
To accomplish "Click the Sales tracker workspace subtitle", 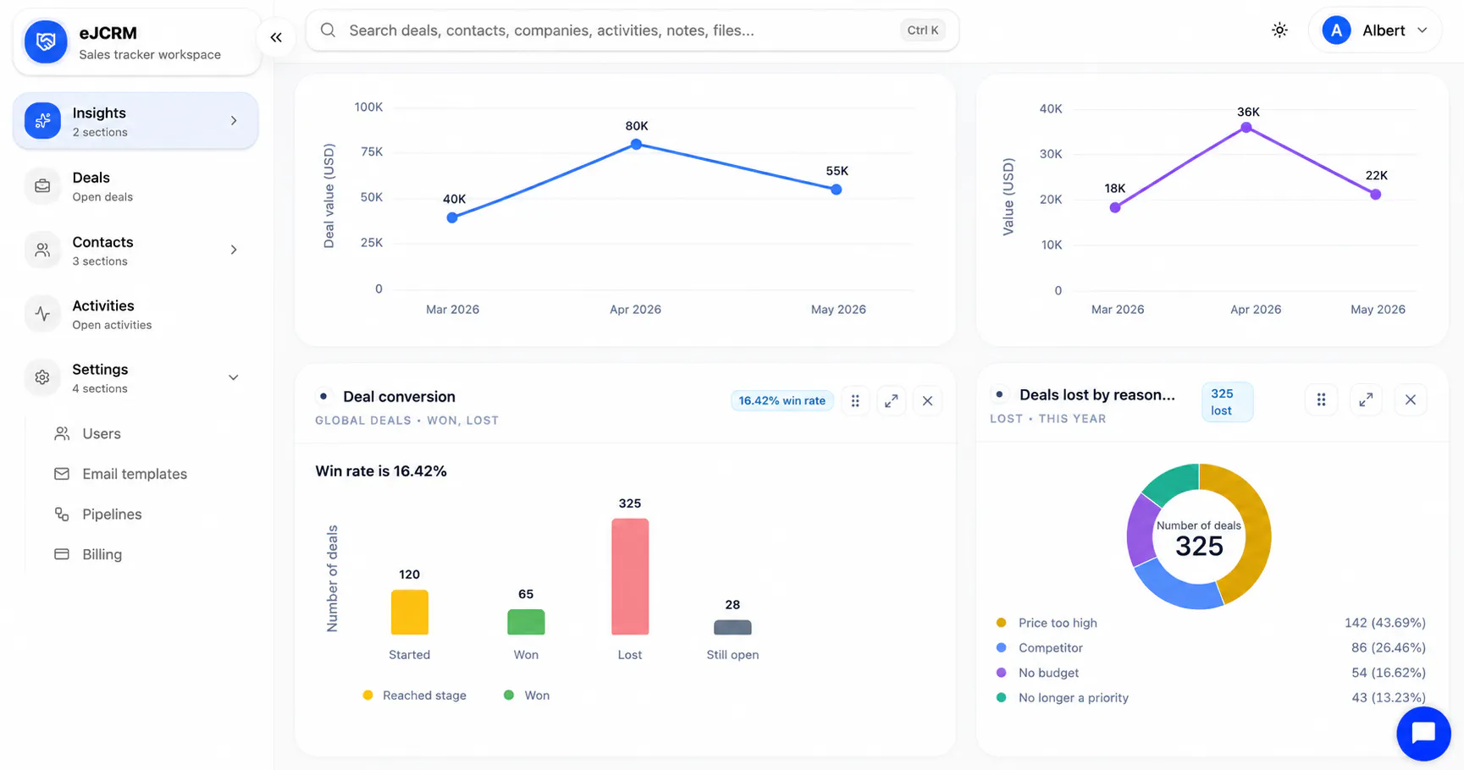I will [150, 55].
